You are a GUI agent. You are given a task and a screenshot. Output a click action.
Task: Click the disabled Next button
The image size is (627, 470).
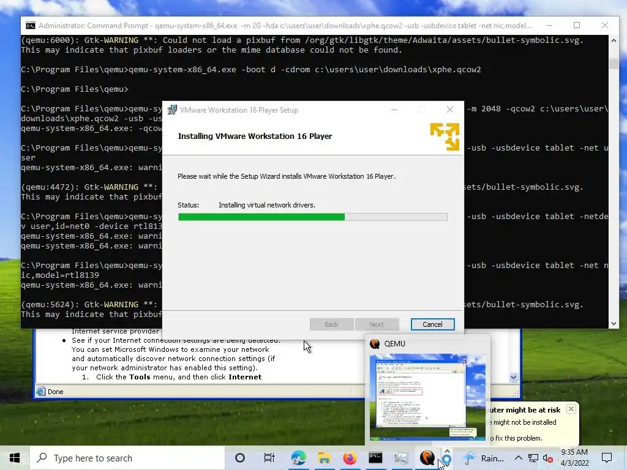coord(377,324)
